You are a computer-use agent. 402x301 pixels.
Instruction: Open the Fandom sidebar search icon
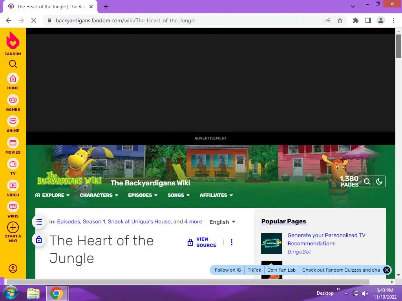[x=13, y=64]
